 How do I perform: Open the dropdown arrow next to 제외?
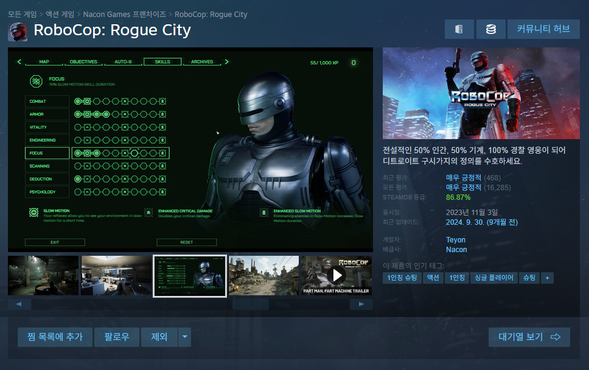[184, 337]
